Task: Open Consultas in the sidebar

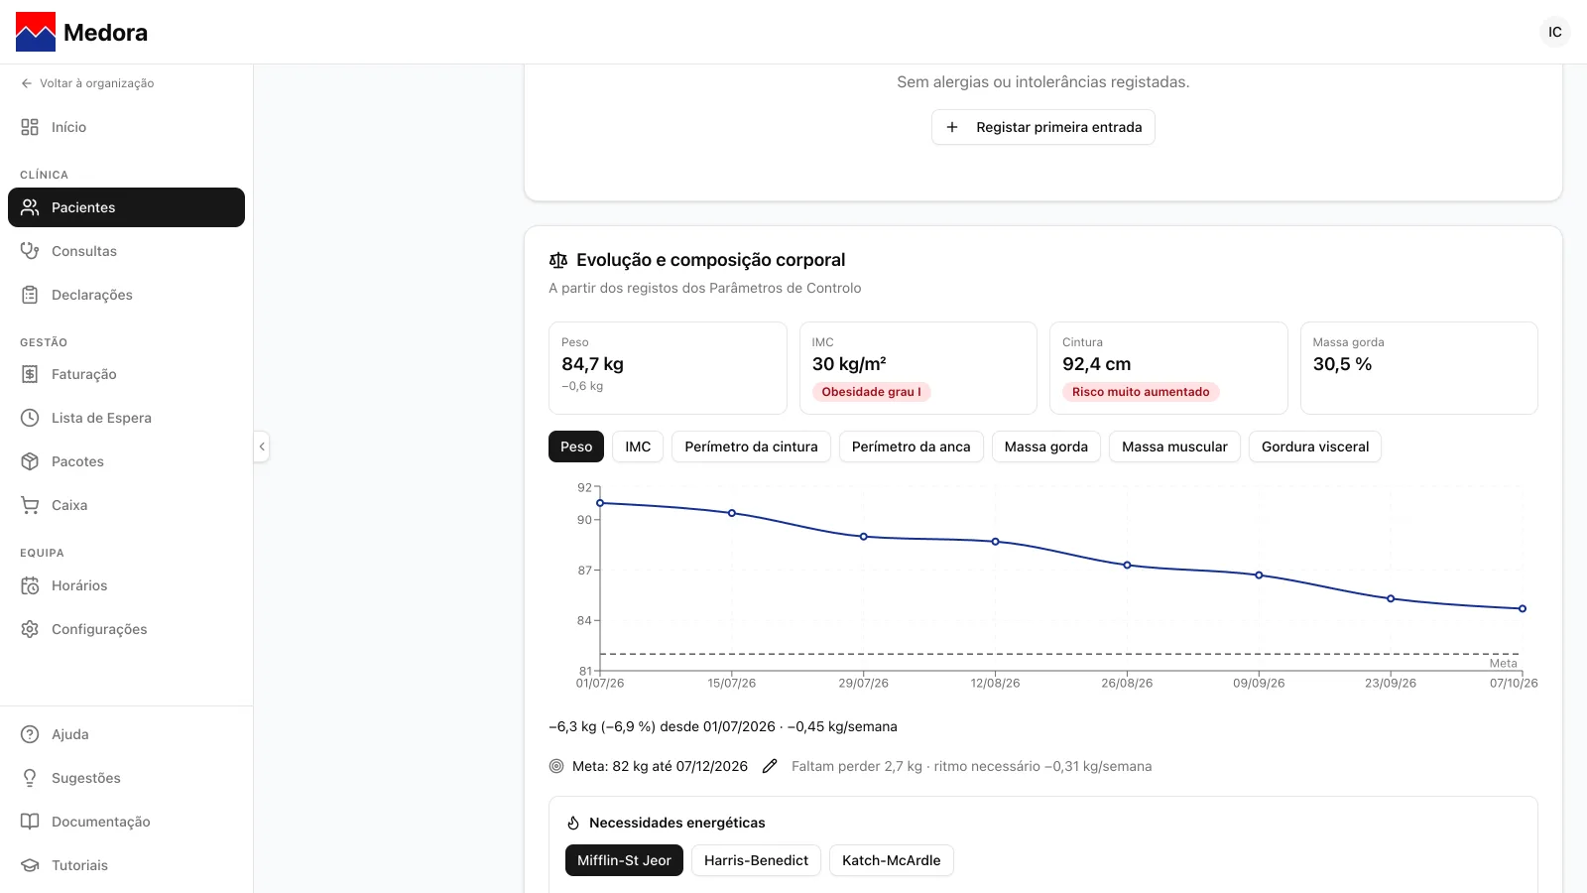Action: [126, 251]
